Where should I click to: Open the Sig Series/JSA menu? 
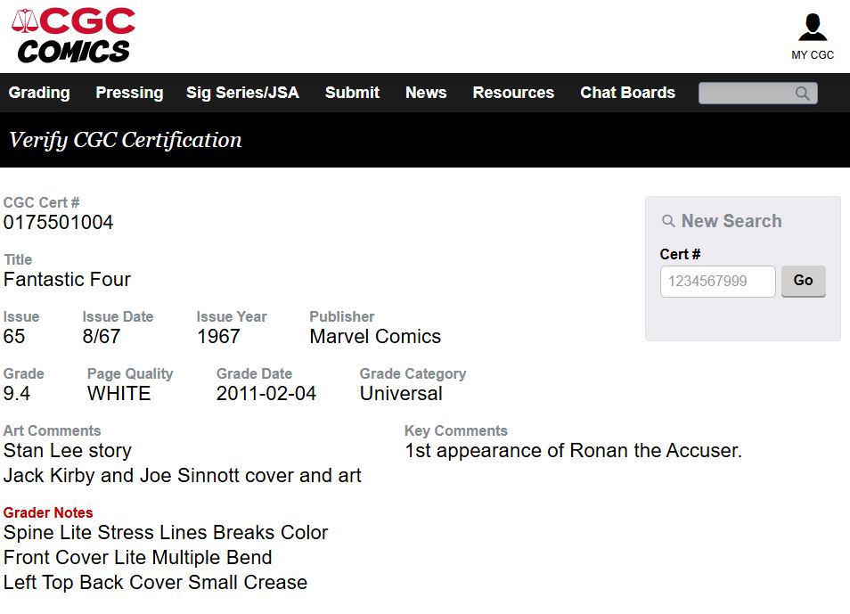coord(242,93)
